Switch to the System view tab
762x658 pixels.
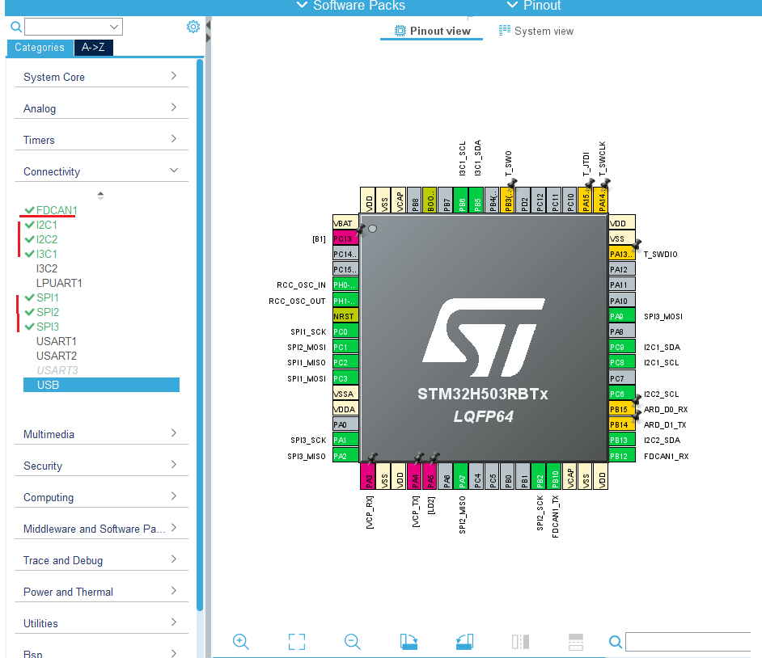536,31
